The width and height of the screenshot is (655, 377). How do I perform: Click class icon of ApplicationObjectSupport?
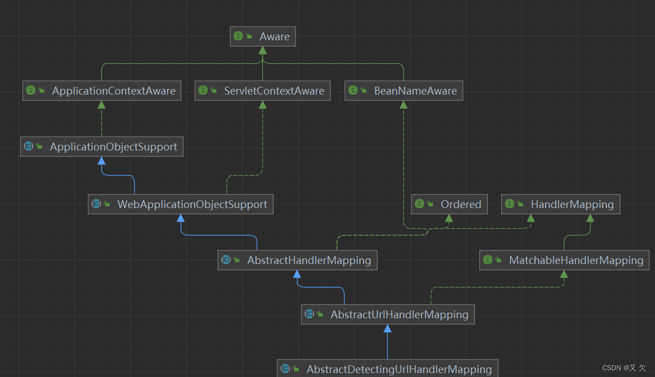coord(29,146)
